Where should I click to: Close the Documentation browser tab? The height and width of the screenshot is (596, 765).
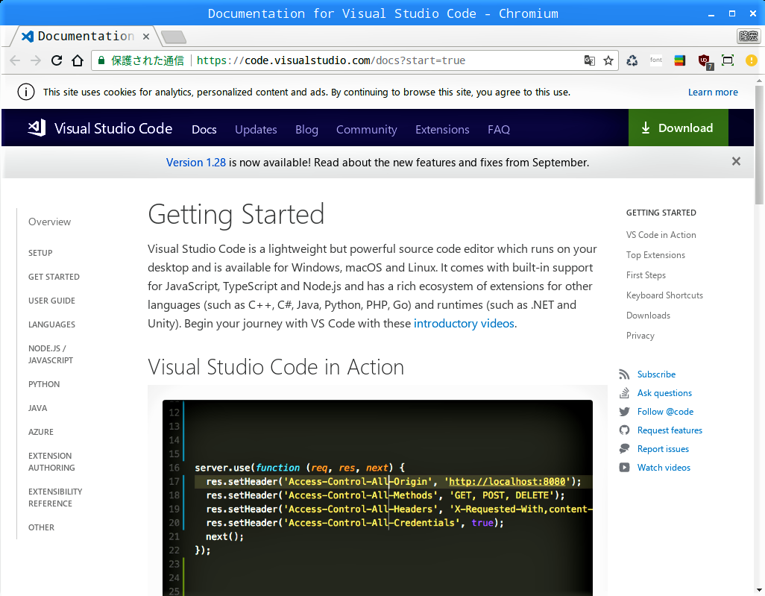pyautogui.click(x=146, y=37)
